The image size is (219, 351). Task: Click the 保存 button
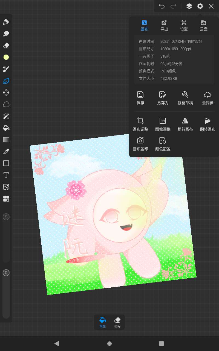point(140,98)
